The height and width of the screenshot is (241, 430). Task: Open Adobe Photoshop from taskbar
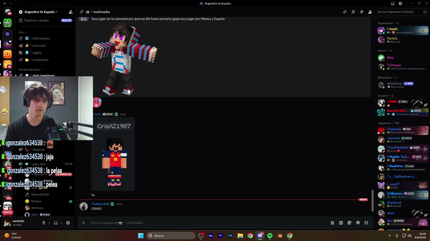(x=230, y=236)
